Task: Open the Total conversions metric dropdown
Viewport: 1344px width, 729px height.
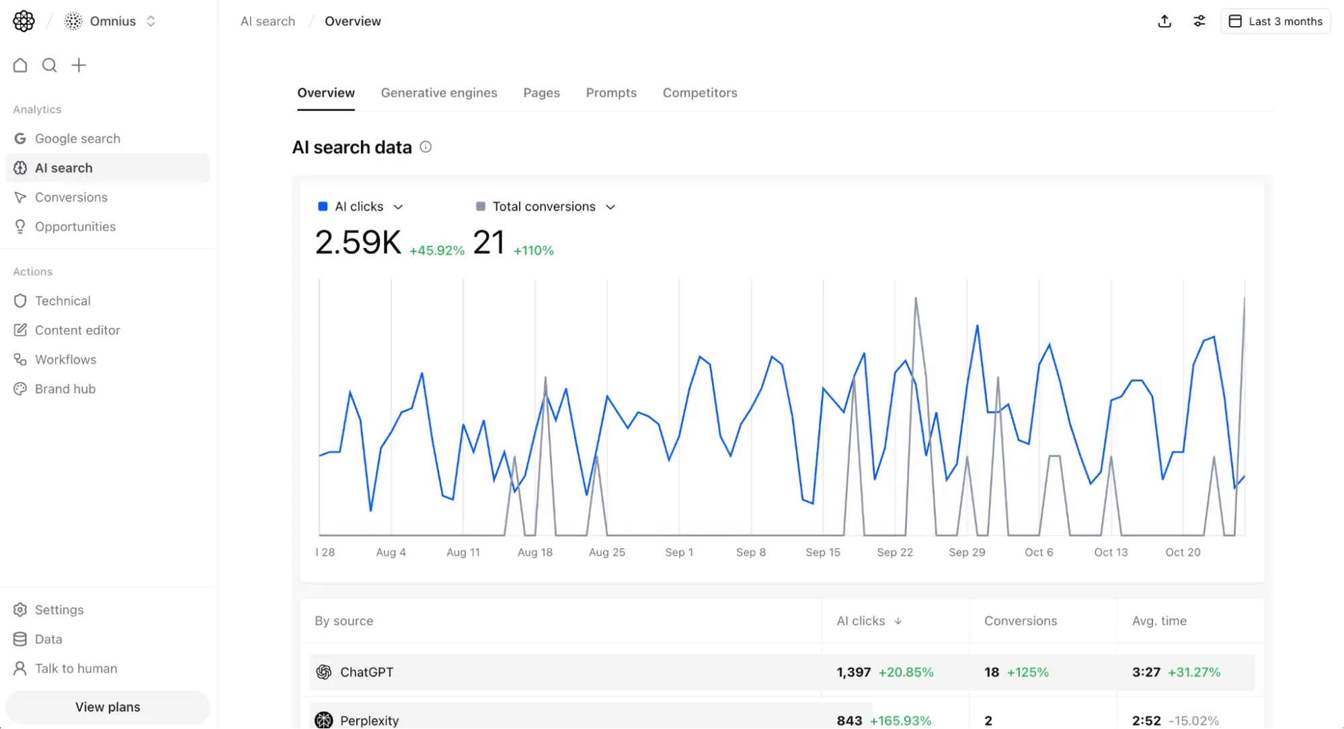Action: point(610,207)
